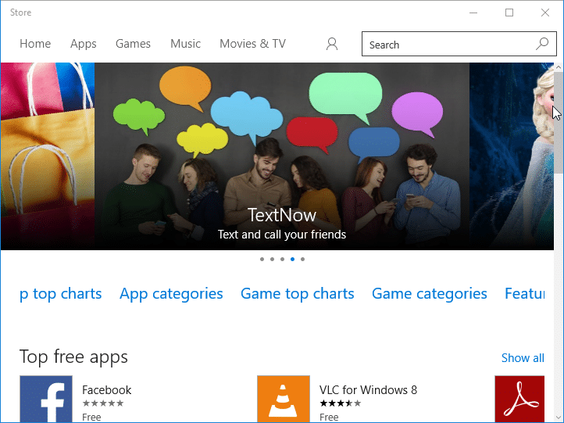564x423 pixels.
Task: Select the third carousel dot
Action: [x=282, y=259]
